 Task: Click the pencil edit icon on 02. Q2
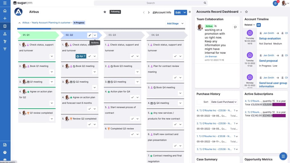click(90, 35)
